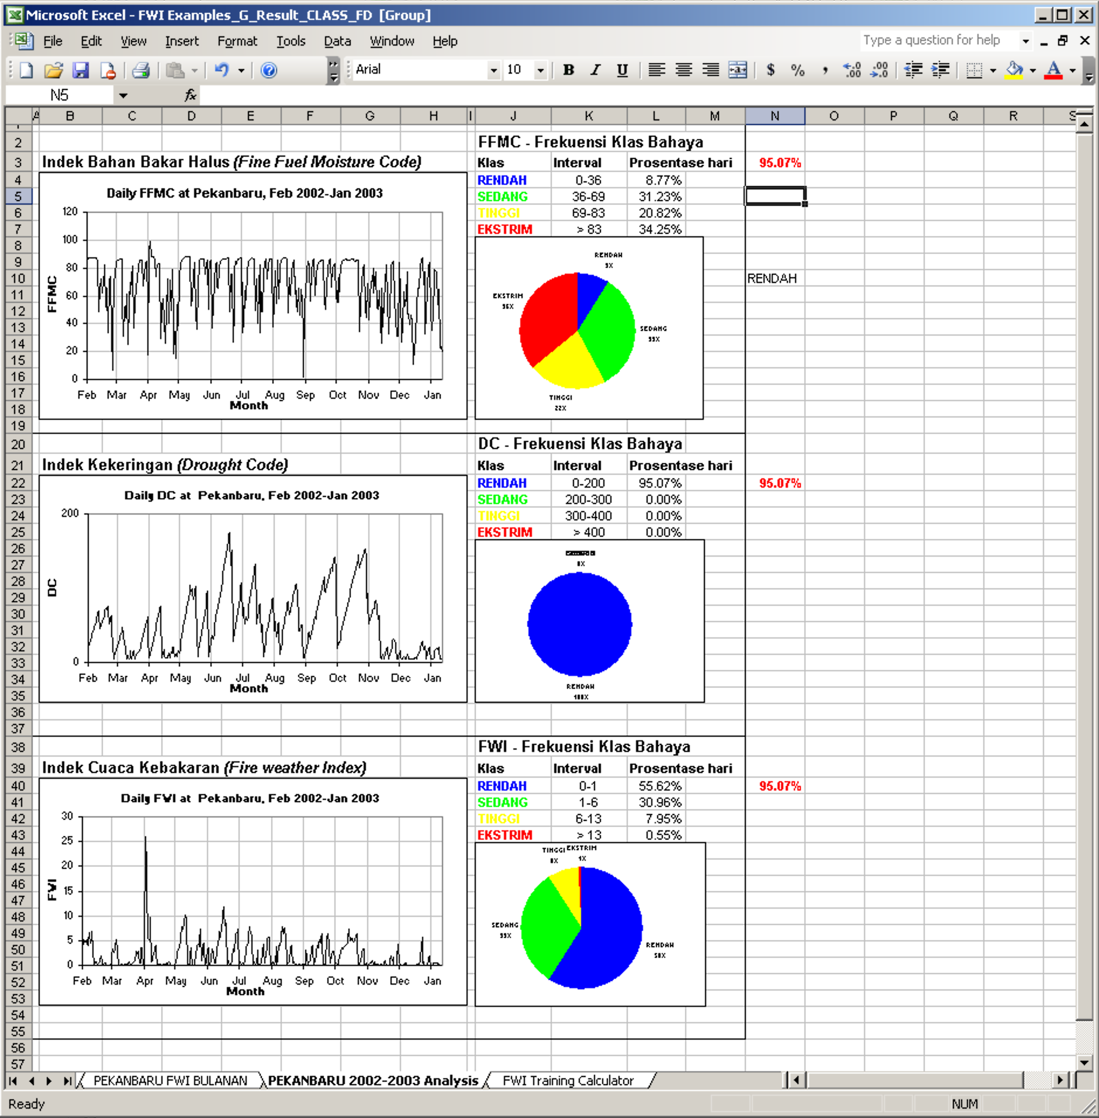
Task: Toggle Underline formatting
Action: tap(622, 70)
